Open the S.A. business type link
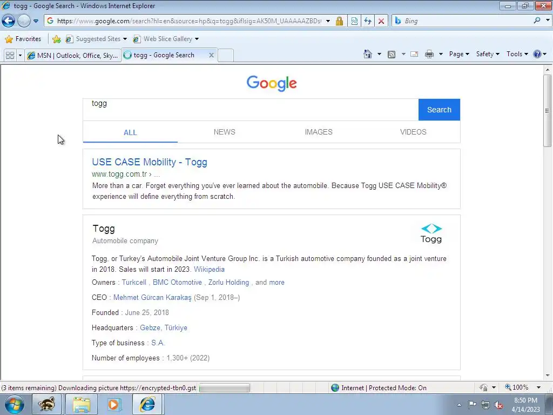 point(158,343)
